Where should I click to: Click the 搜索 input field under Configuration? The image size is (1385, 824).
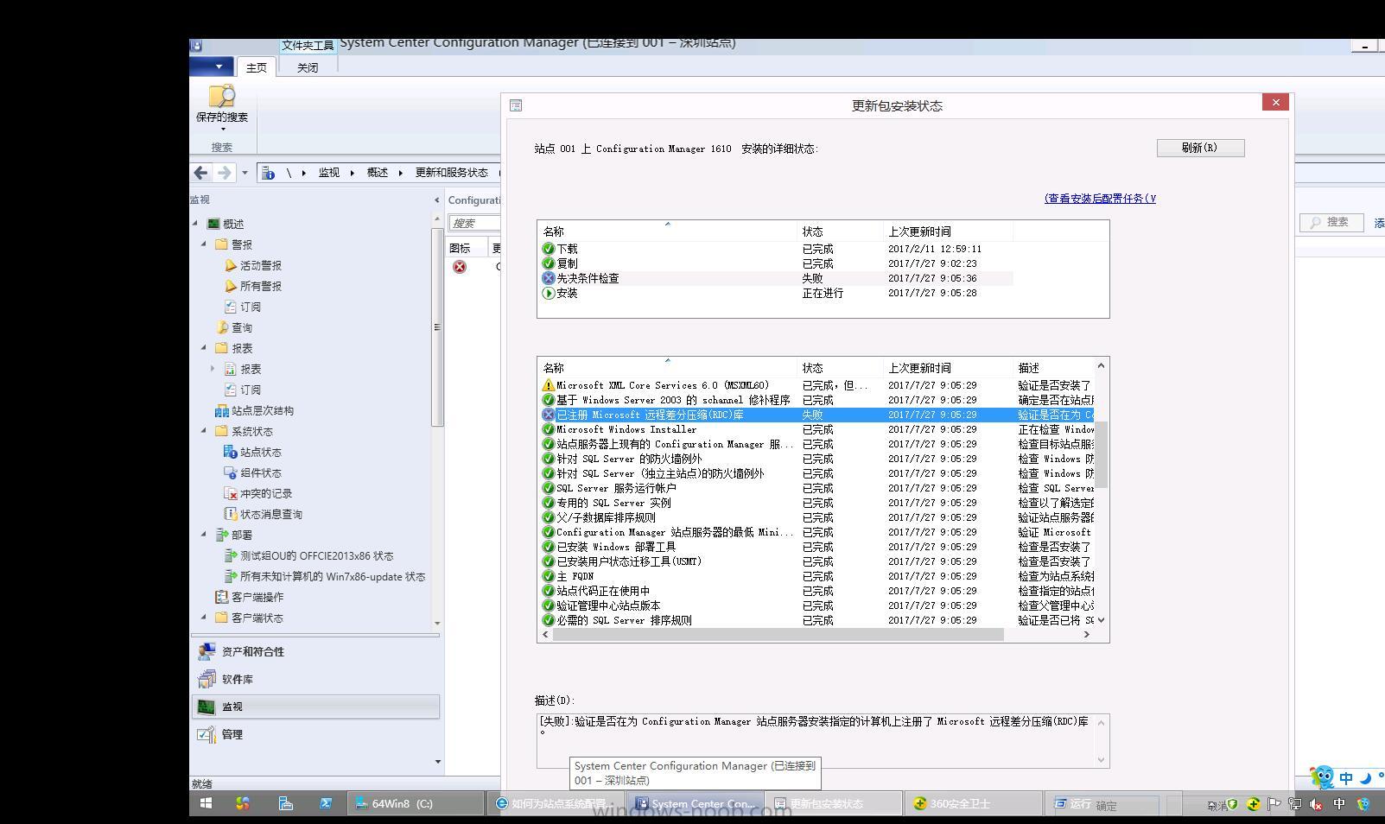pyautogui.click(x=474, y=223)
